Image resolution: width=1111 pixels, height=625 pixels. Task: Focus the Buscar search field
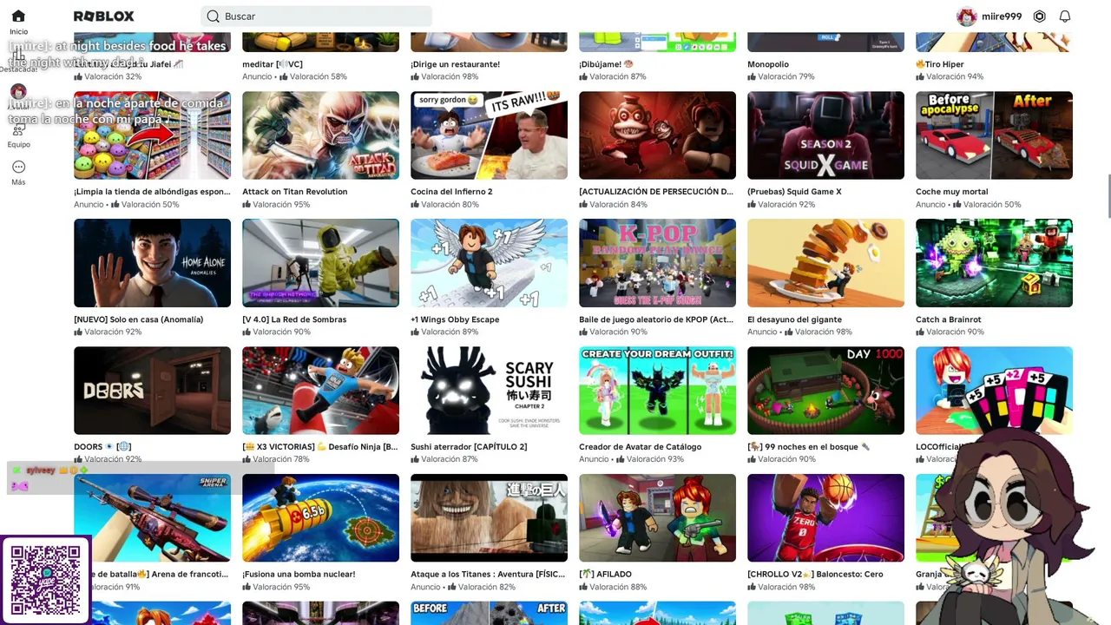coord(317,16)
